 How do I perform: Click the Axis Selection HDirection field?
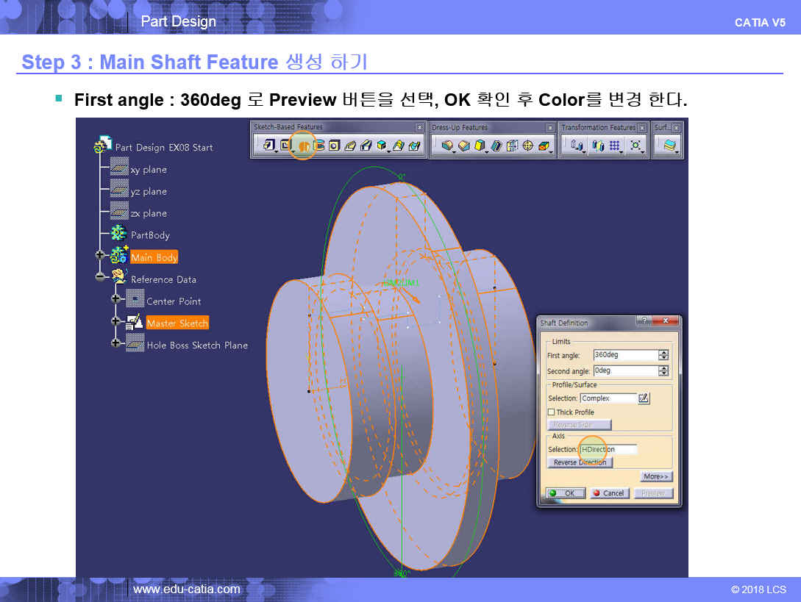pos(608,449)
